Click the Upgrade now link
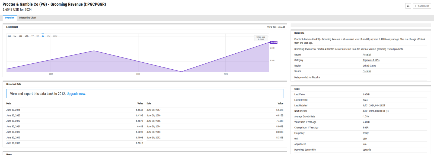Viewport: 434px width, 155px height. click(76, 94)
